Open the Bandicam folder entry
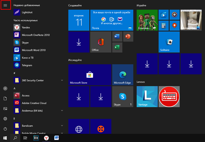The width and height of the screenshot is (205, 142). [38, 126]
